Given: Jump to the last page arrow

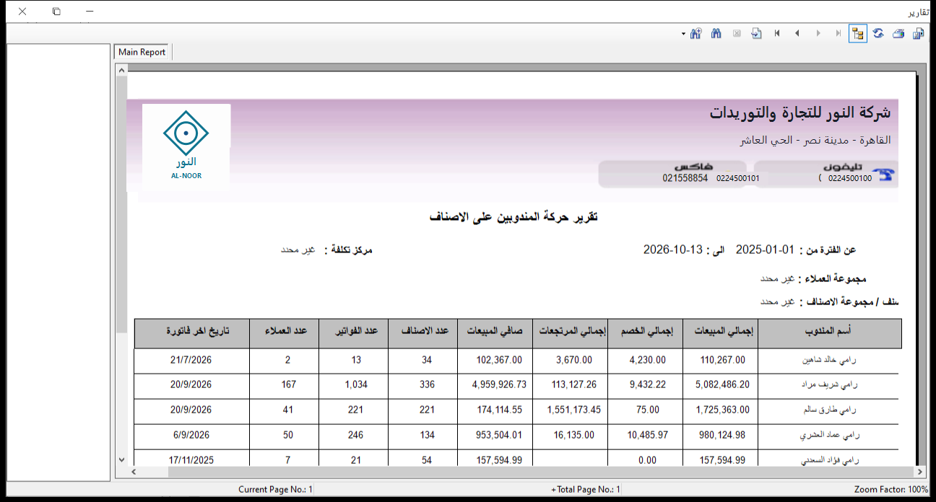Looking at the screenshot, I should click(838, 33).
